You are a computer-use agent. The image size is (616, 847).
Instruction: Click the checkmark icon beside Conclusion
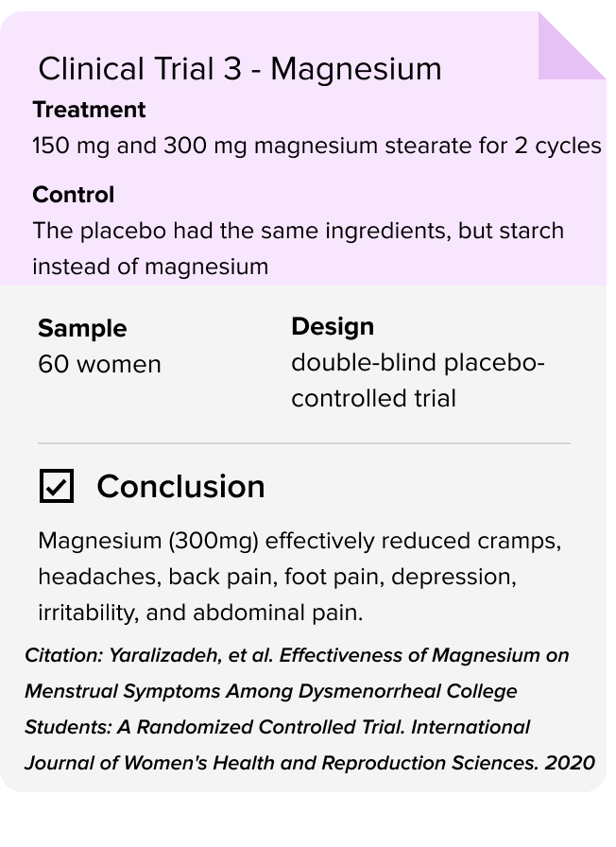57,486
